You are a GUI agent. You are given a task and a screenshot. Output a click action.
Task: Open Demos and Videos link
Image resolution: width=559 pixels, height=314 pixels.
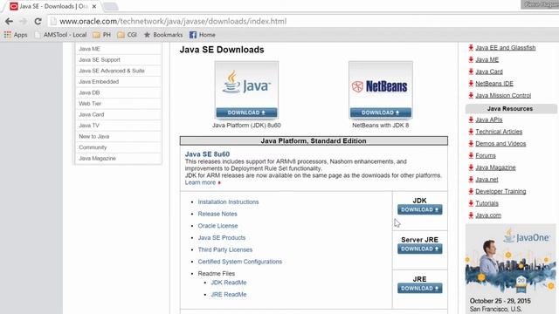pyautogui.click(x=500, y=144)
